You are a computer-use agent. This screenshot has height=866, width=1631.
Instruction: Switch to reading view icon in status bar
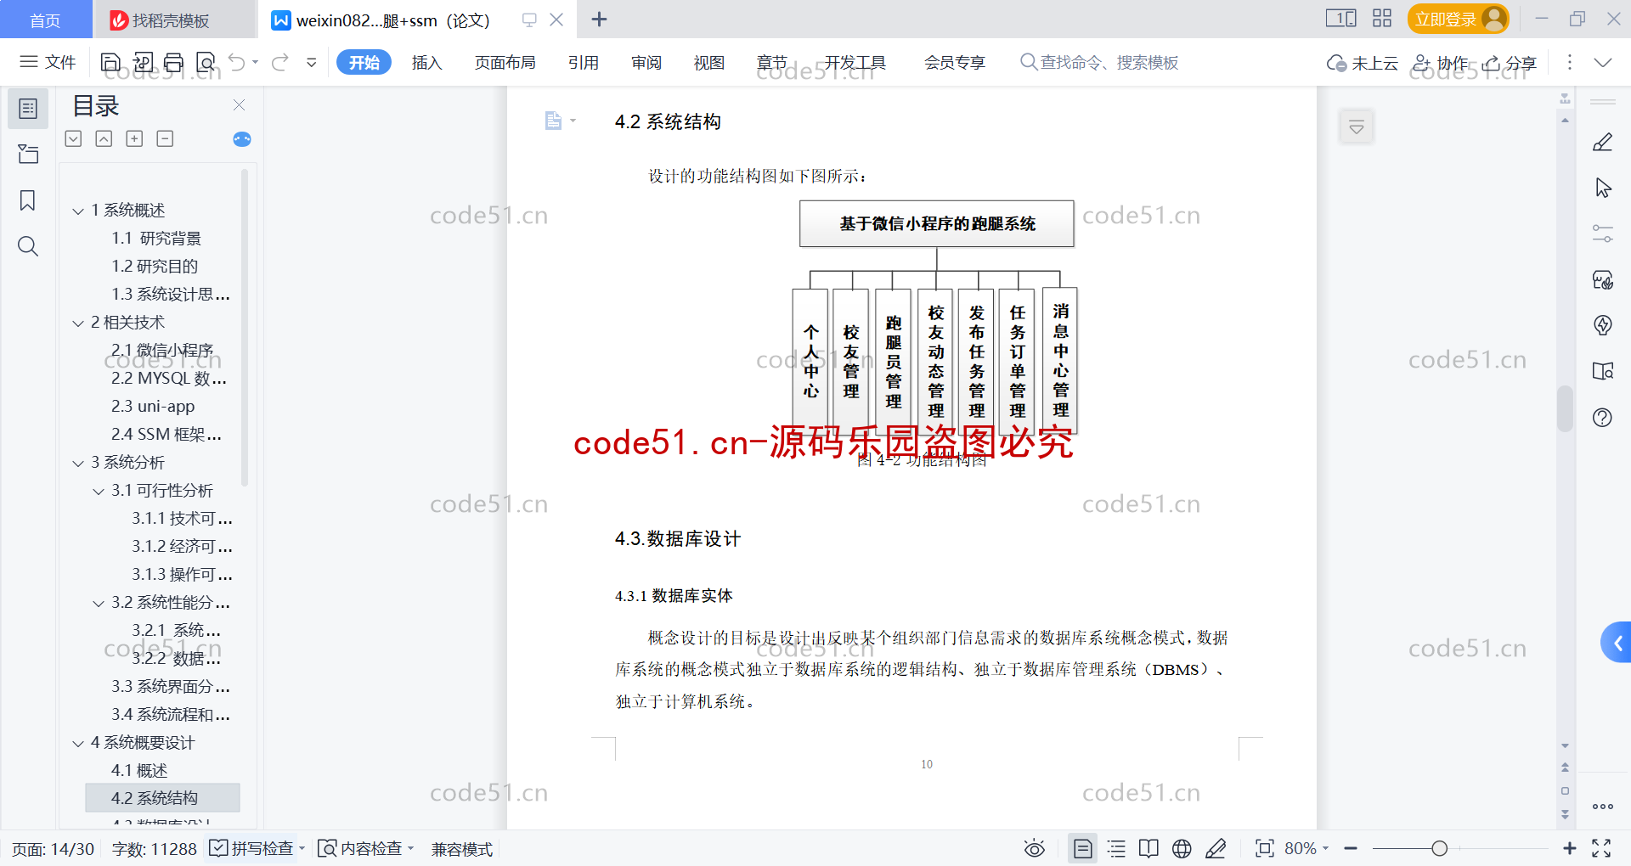(x=1148, y=848)
